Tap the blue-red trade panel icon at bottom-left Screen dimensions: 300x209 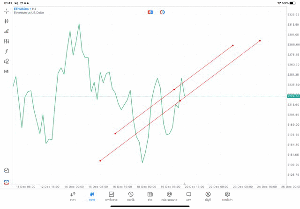click(x=6, y=182)
